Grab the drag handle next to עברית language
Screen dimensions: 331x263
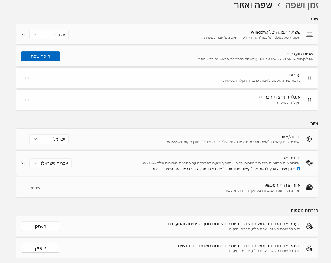pos(309,78)
